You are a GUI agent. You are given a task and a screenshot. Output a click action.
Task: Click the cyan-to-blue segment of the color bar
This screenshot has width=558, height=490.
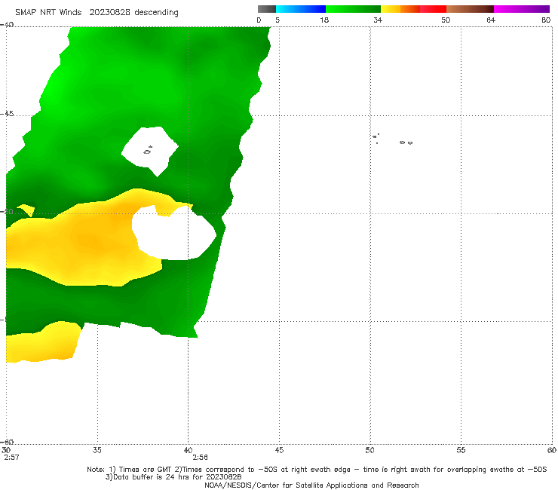(x=301, y=9)
